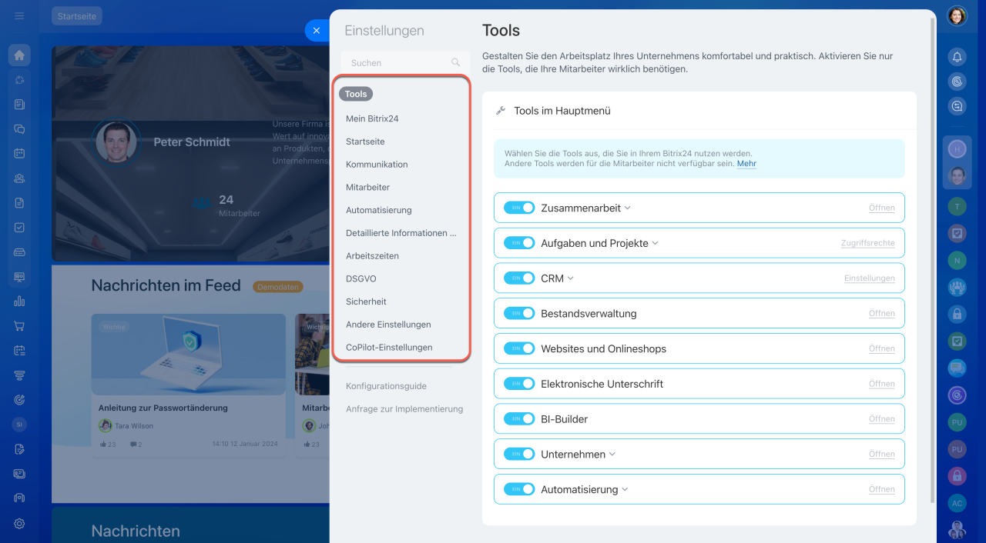Open the gear settings icon in left sidebar
The height and width of the screenshot is (543, 986).
(x=19, y=524)
